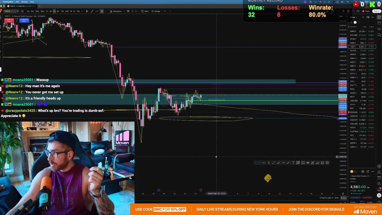The height and width of the screenshot is (215, 382).
Task: Select the 5m timeframe
Action: (32, 11)
